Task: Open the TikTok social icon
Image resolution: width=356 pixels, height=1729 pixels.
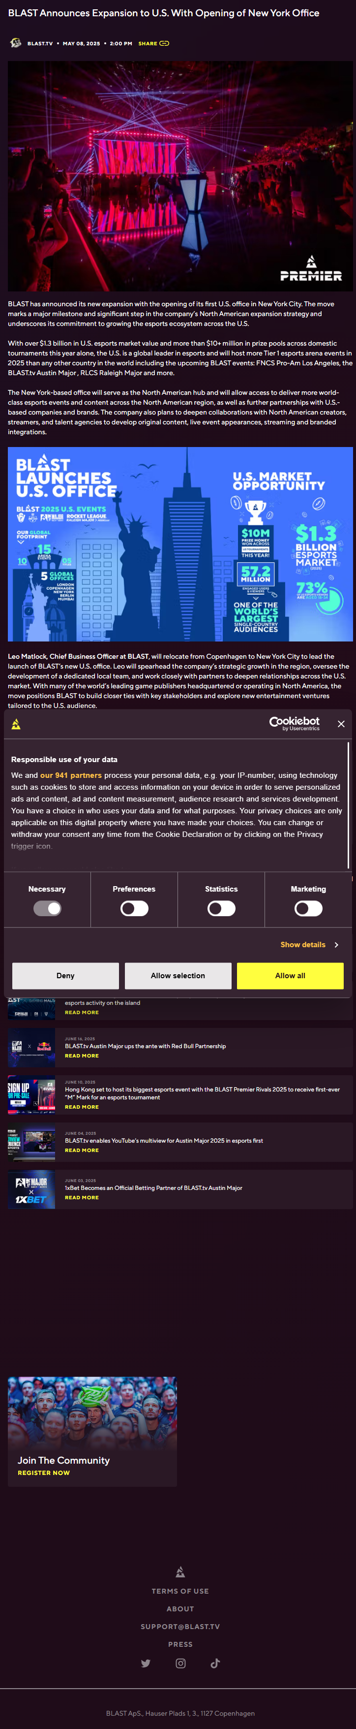Action: coord(215,1663)
